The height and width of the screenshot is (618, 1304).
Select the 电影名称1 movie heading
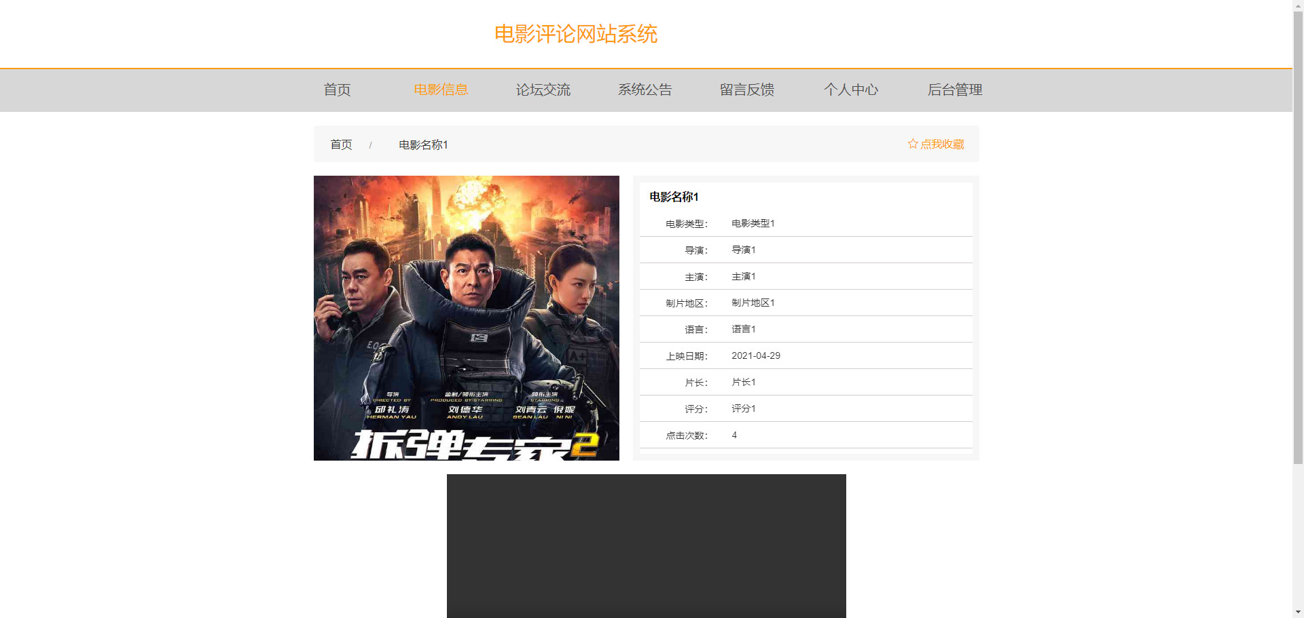click(x=674, y=197)
